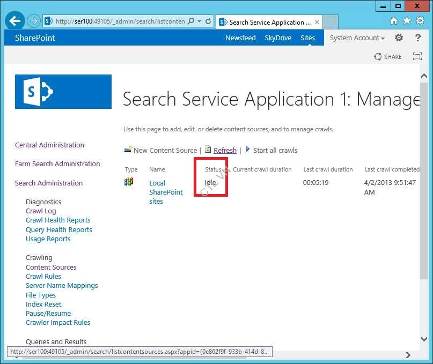The height and width of the screenshot is (364, 433).
Task: Toggle focus on content mode icon
Action: point(417,56)
